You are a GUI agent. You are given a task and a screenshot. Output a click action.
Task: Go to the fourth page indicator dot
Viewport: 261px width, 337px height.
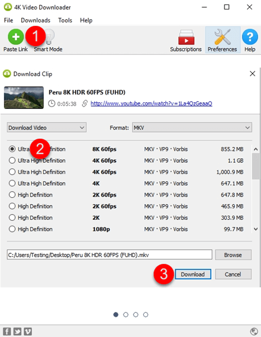click(145, 315)
